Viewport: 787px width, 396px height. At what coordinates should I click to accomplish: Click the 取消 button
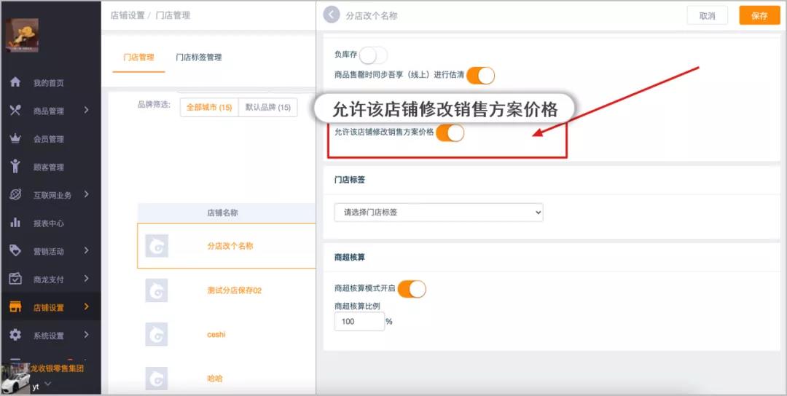coord(707,15)
